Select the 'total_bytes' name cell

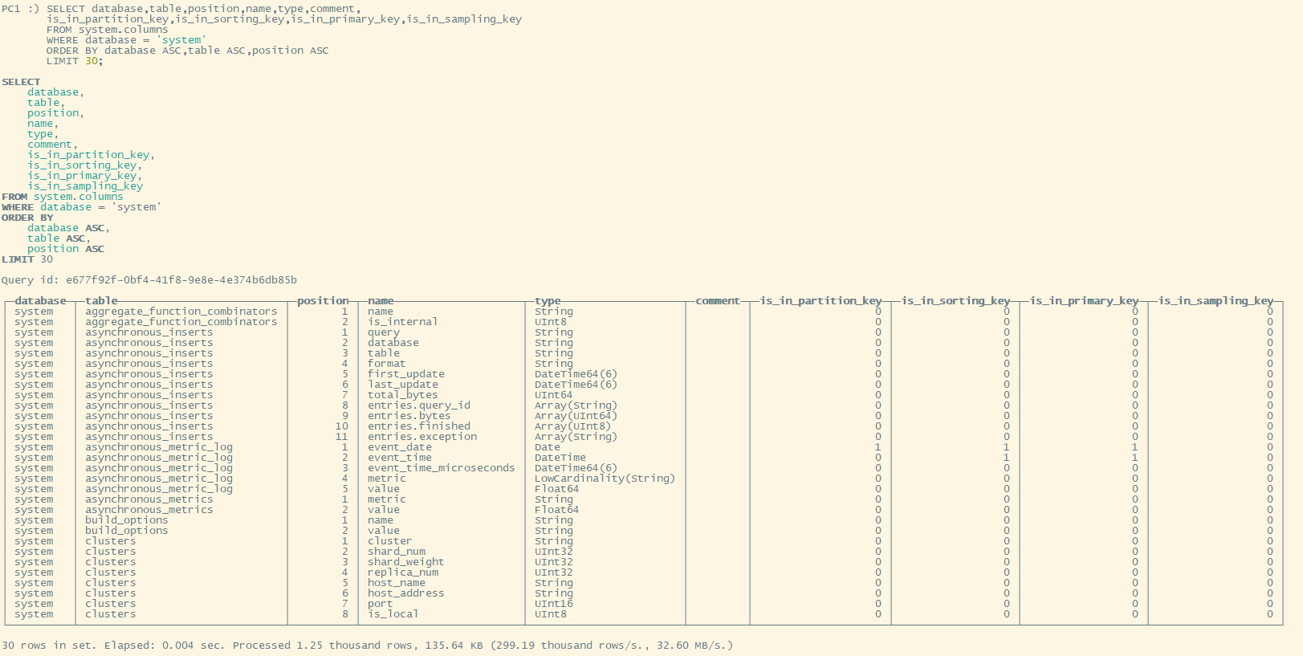click(403, 395)
